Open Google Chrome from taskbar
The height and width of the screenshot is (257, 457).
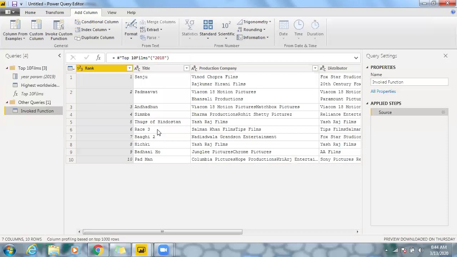tap(97, 250)
